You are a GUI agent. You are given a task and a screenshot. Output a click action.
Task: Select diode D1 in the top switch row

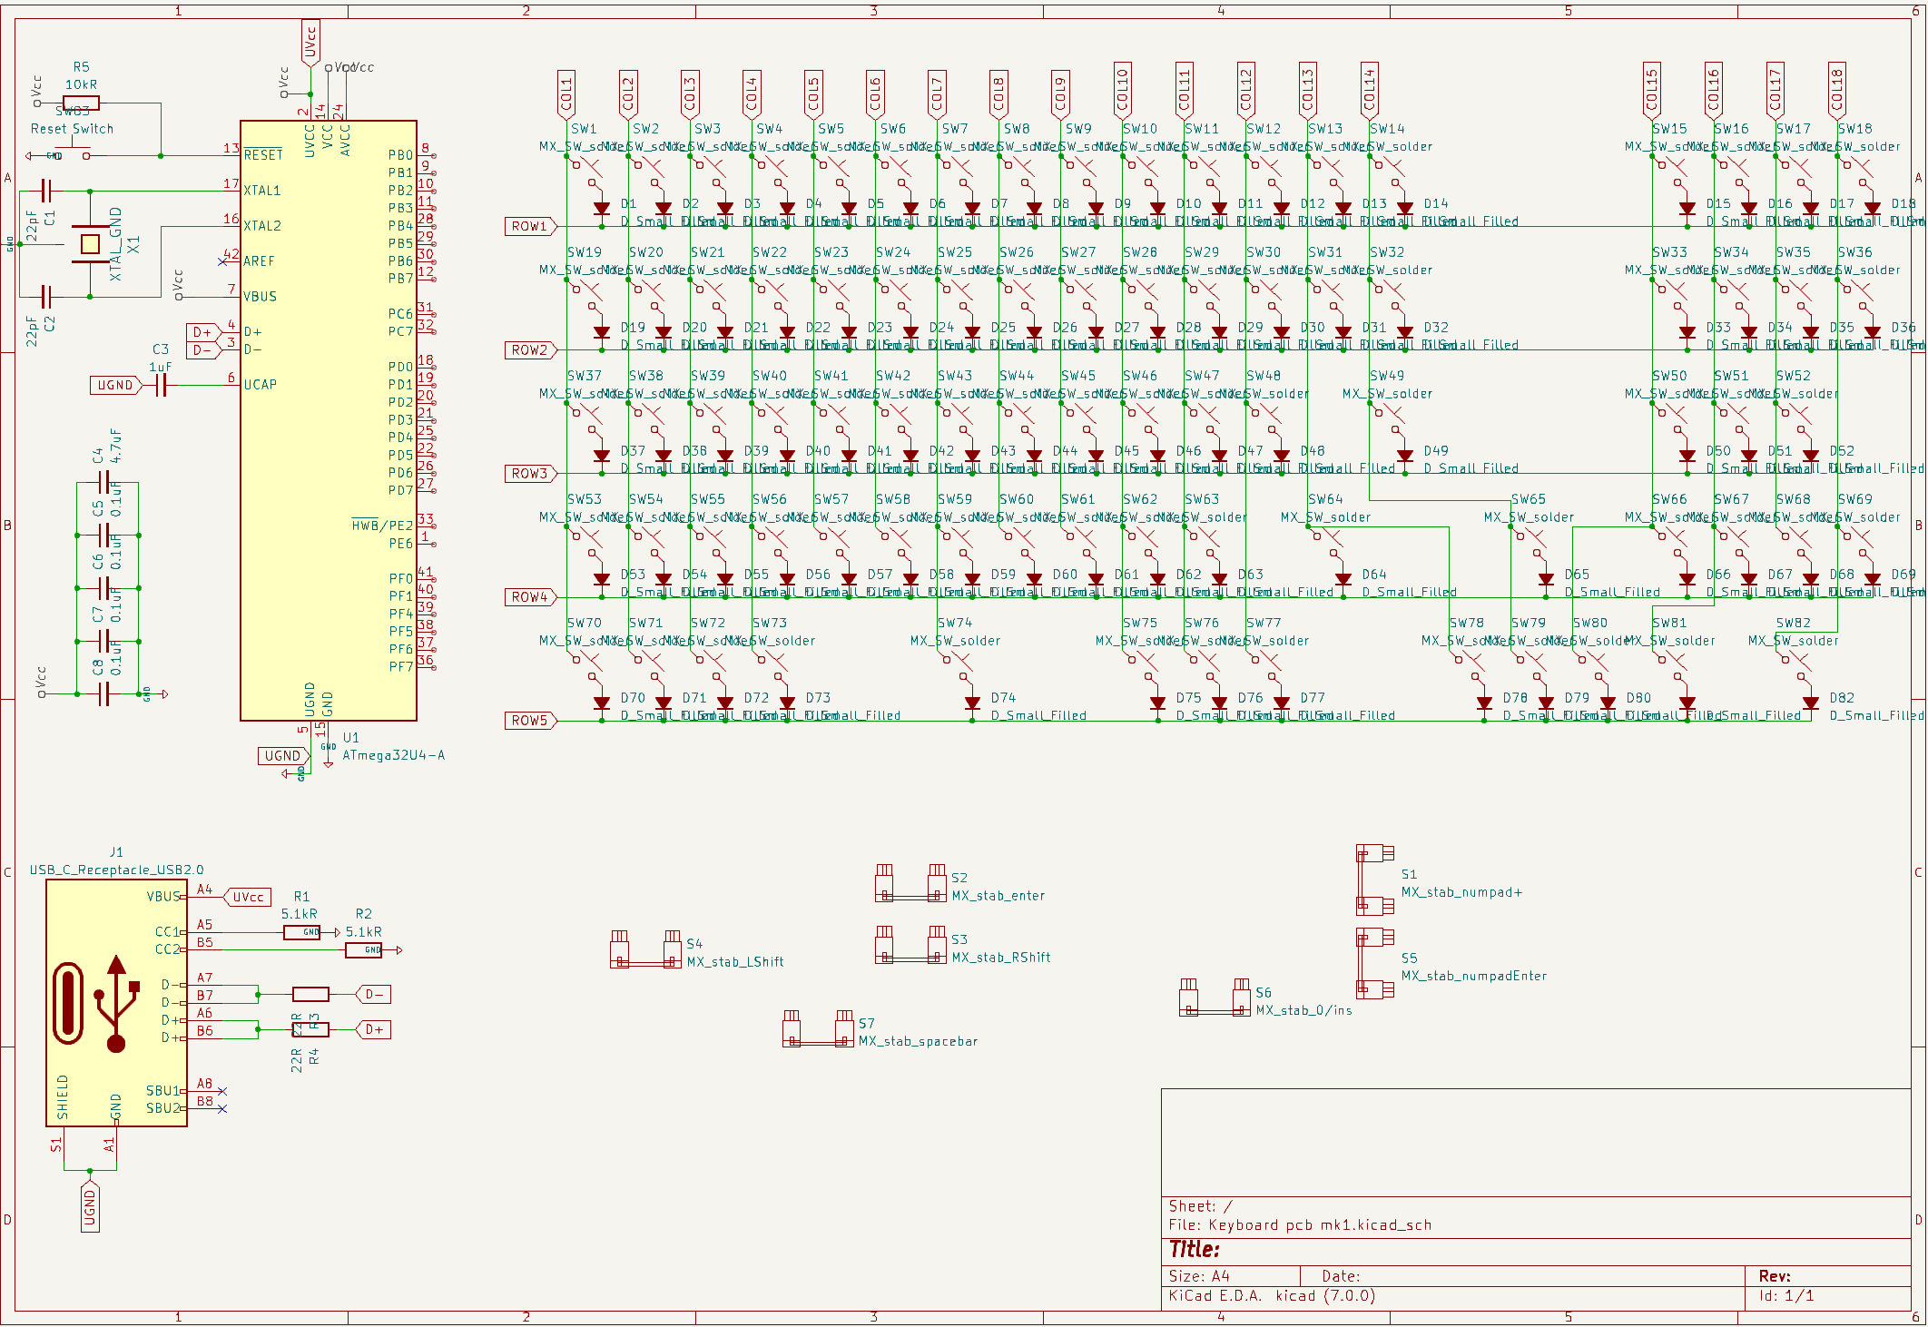pos(602,209)
